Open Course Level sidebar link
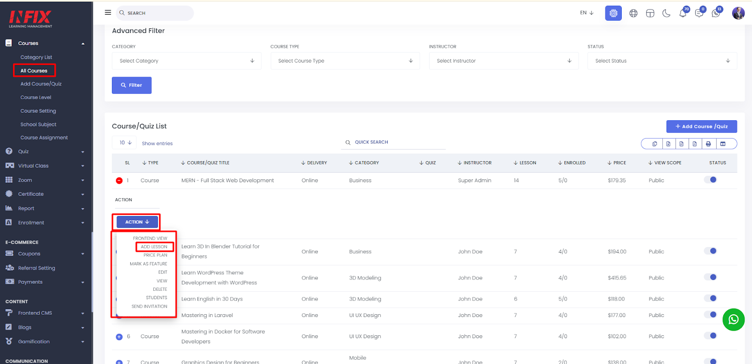Screen dimensions: 752x364 36,98
